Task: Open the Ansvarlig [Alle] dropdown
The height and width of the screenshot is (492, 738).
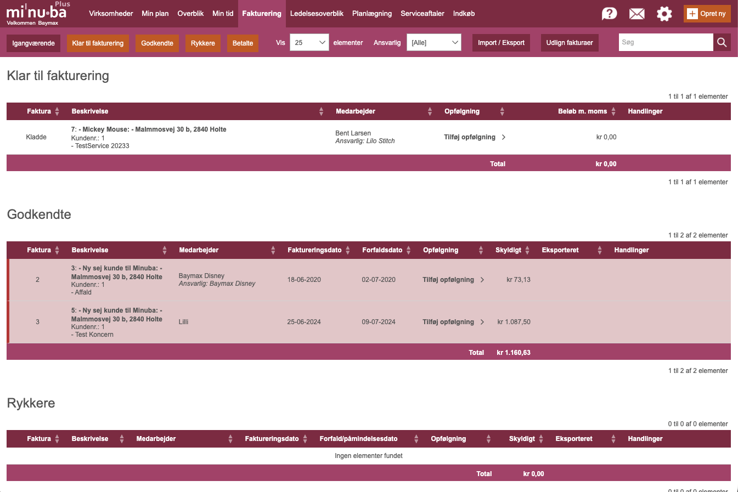Action: click(433, 42)
